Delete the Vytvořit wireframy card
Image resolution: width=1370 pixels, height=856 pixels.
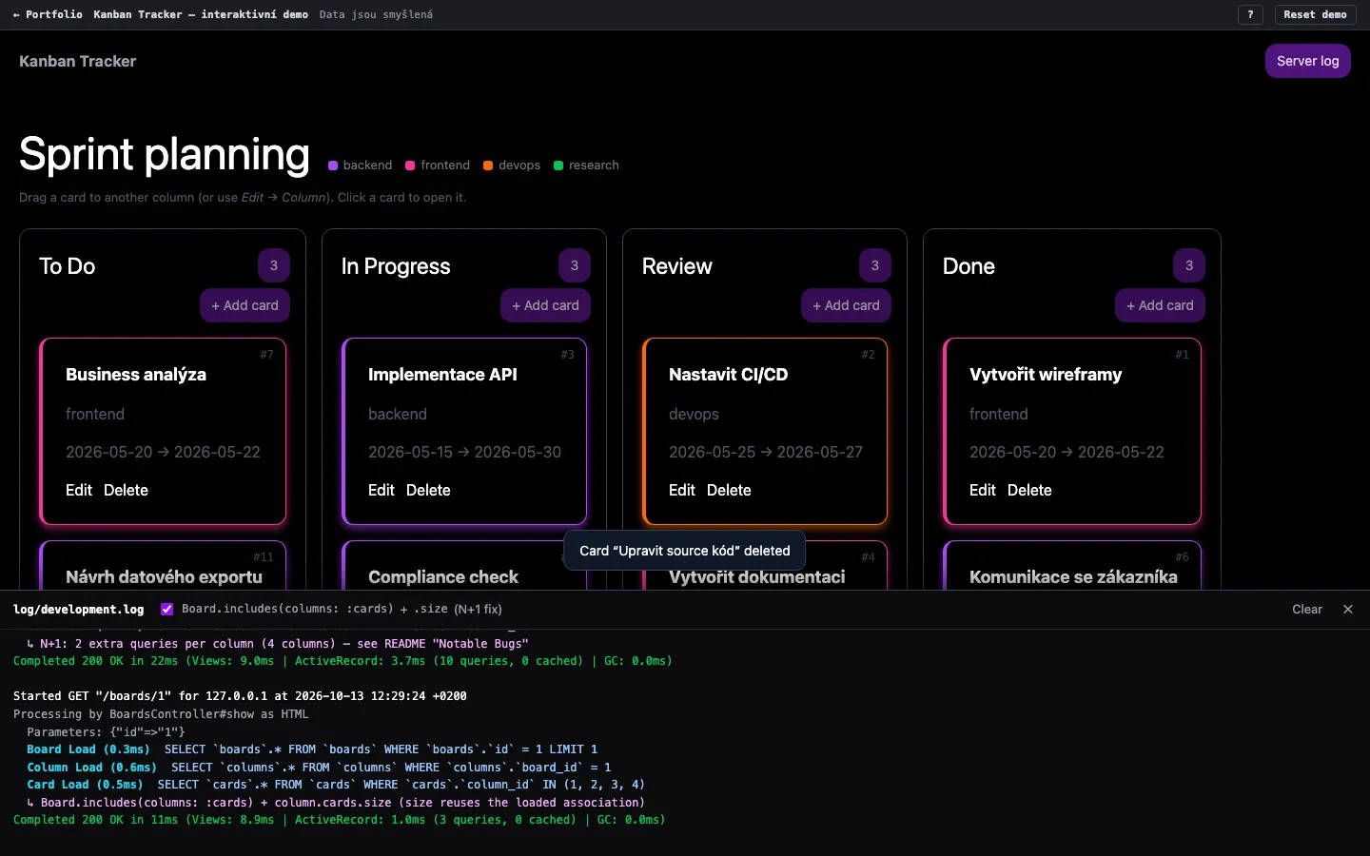click(x=1029, y=490)
